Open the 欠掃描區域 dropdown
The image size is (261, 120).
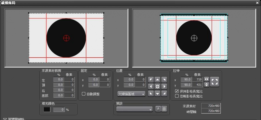131,94
